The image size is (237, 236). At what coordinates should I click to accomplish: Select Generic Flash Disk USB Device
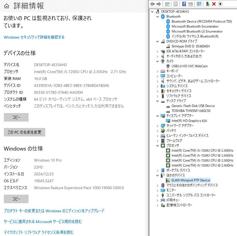click(x=193, y=106)
